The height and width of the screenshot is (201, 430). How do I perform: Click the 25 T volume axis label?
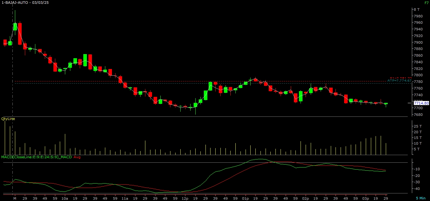[x=417, y=126]
